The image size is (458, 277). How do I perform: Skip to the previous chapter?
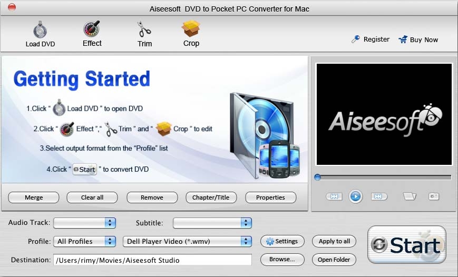tap(334, 196)
